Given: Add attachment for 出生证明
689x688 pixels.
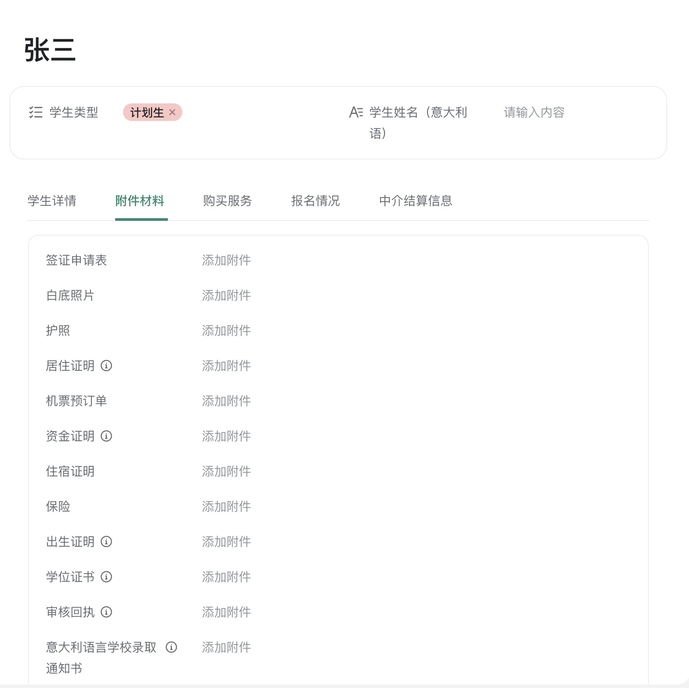Looking at the screenshot, I should pyautogui.click(x=226, y=542).
